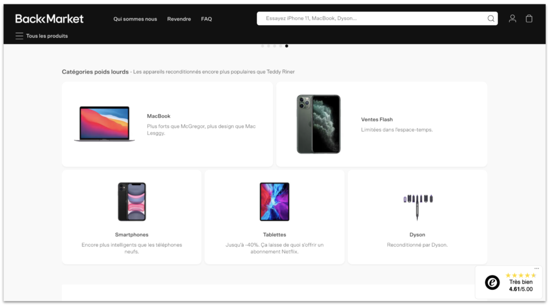This screenshot has width=550, height=307.
Task: Select the third carousel dot
Action: pos(274,46)
